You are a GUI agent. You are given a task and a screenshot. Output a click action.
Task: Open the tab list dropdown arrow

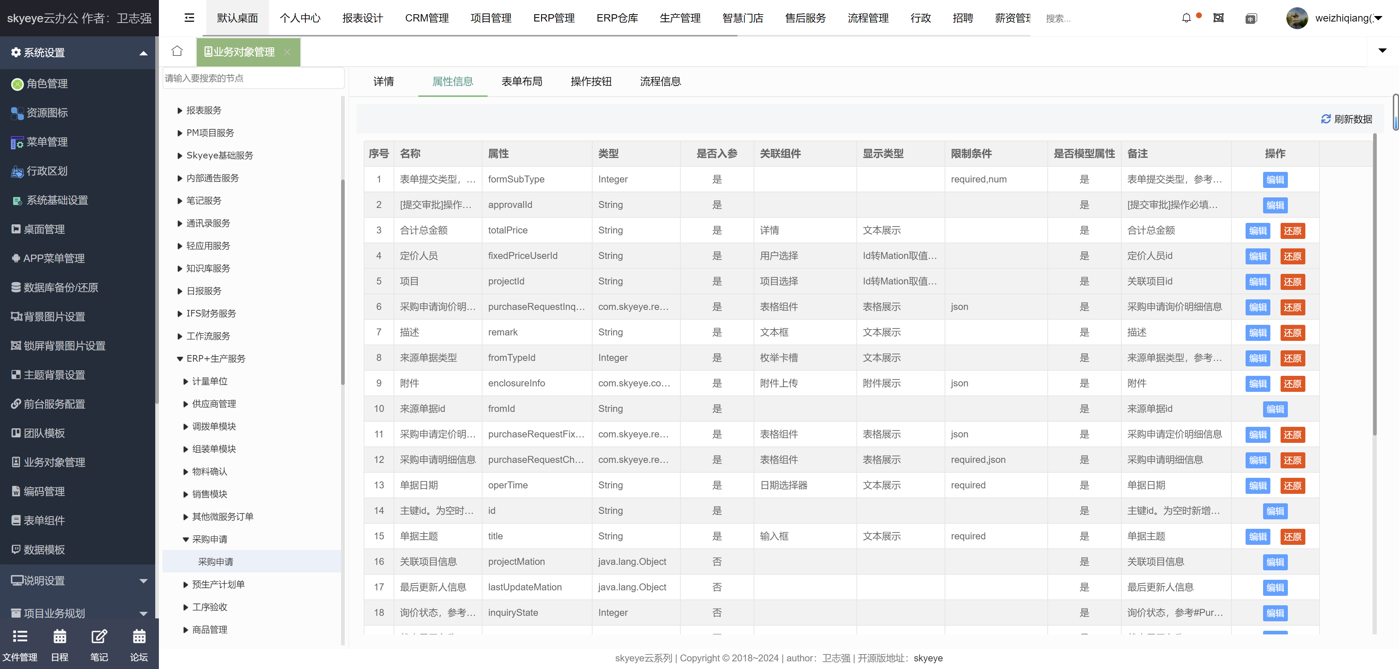pyautogui.click(x=1382, y=51)
